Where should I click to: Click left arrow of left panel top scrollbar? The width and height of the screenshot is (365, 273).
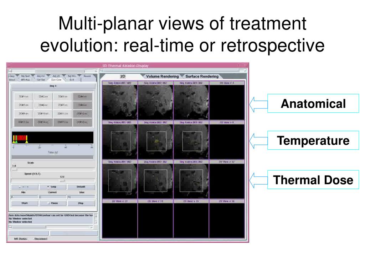pos(10,71)
